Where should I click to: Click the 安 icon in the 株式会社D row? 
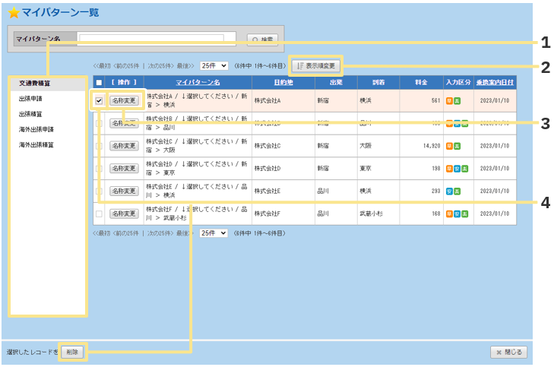456,169
